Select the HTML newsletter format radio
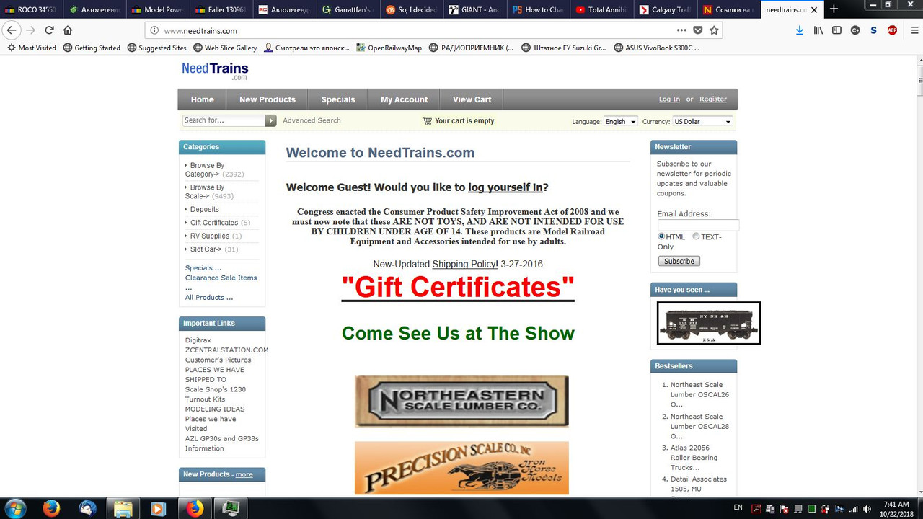This screenshot has width=923, height=519. click(661, 236)
